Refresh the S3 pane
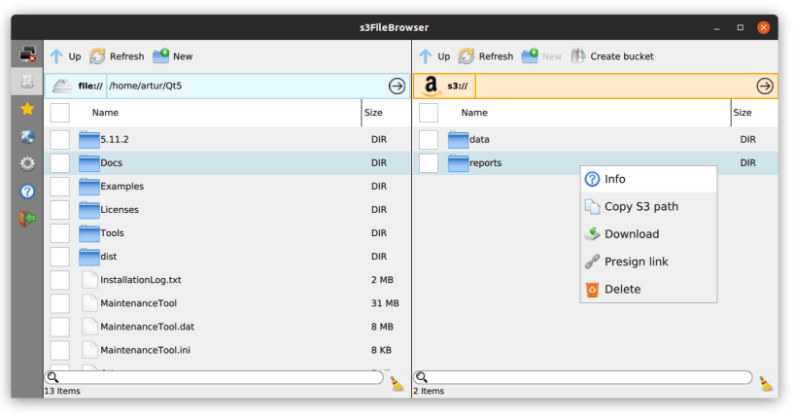Screen dimensions: 796x418 click(x=486, y=56)
